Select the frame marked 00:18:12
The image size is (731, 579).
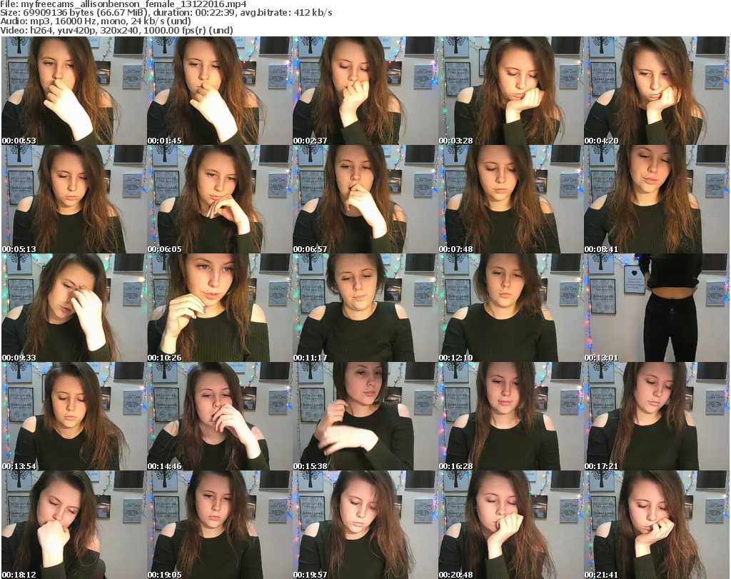[74, 525]
